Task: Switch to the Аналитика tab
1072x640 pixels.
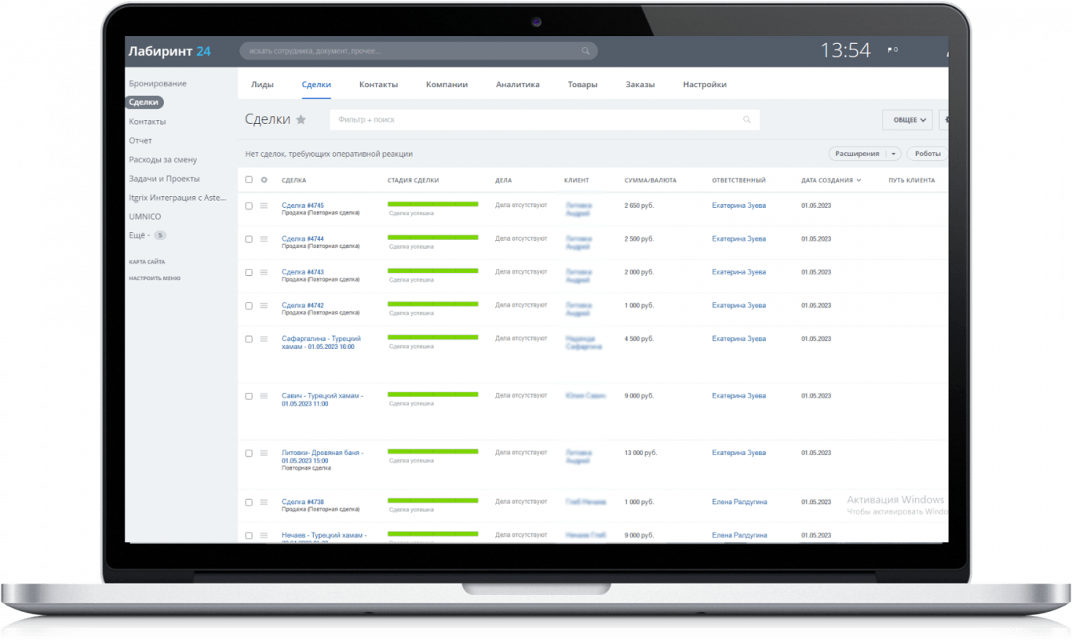Action: 518,84
